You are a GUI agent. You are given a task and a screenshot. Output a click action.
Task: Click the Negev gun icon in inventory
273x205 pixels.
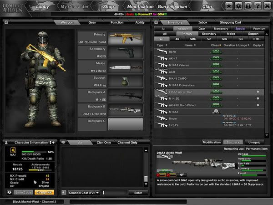[162, 118]
